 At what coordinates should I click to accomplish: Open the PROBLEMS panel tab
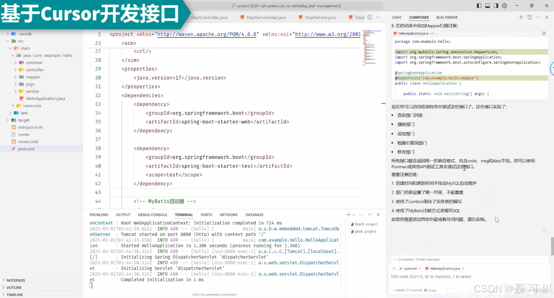pos(99,215)
